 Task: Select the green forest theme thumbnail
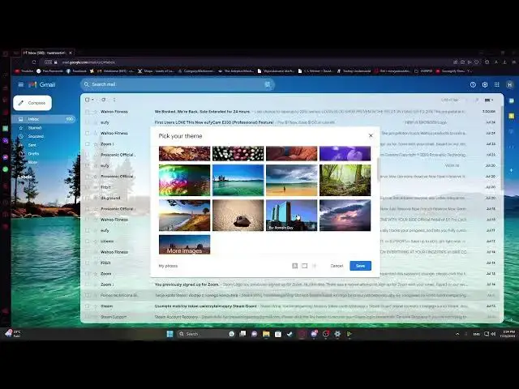pyautogui.click(x=345, y=180)
